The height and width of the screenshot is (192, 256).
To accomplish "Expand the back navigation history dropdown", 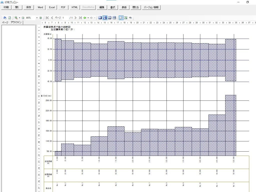I will 88,18.
